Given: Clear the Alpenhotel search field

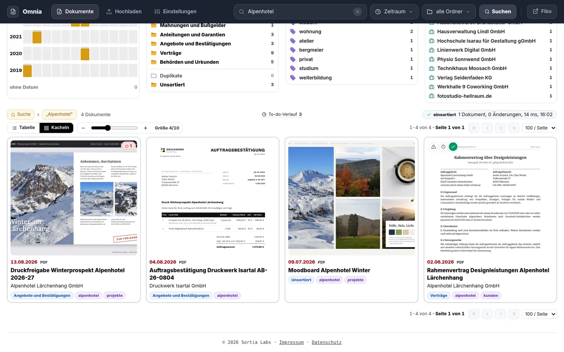Looking at the screenshot, I should 357,12.
